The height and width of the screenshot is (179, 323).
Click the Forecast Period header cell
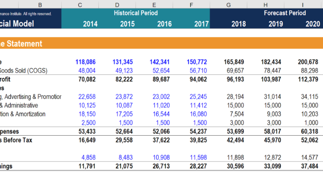(x=284, y=13)
